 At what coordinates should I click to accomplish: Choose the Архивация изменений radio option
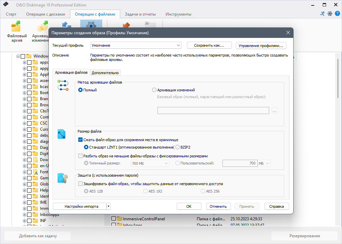pyautogui.click(x=154, y=90)
